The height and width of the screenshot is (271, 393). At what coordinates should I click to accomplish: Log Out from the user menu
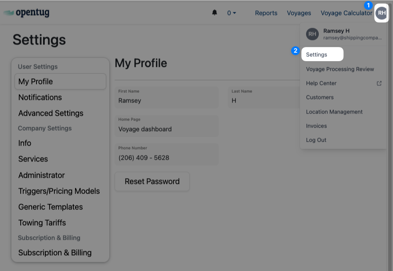point(316,140)
